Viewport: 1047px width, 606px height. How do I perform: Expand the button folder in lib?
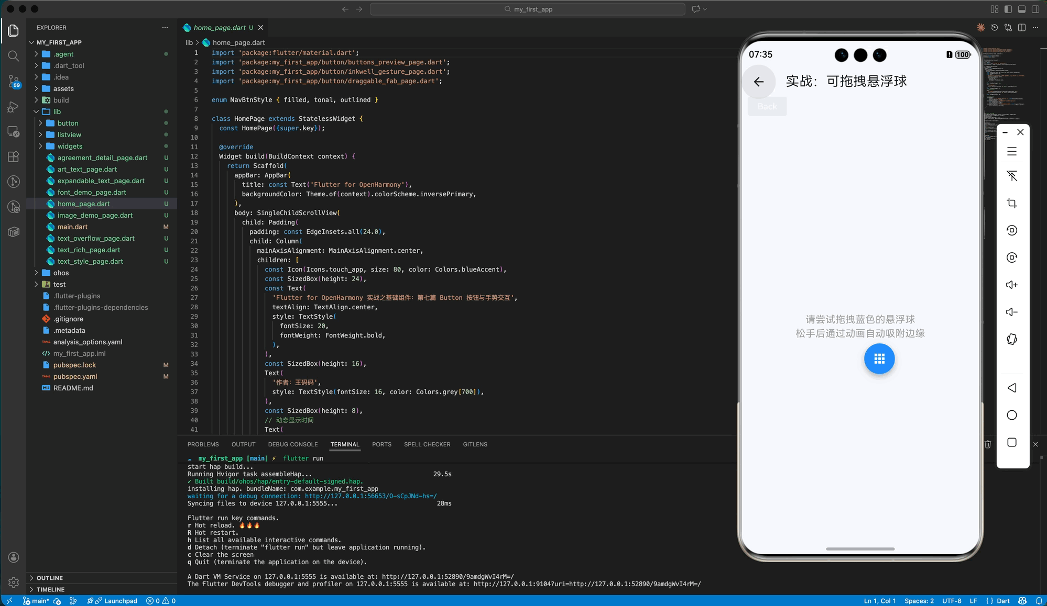click(x=68, y=123)
